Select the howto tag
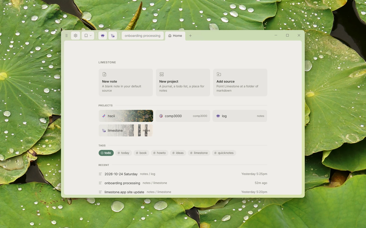 (x=159, y=153)
